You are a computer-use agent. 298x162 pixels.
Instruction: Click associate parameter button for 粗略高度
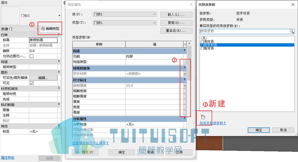(185, 96)
